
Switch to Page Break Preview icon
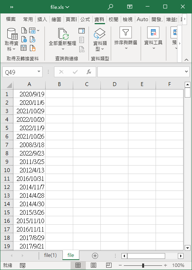click(109, 265)
